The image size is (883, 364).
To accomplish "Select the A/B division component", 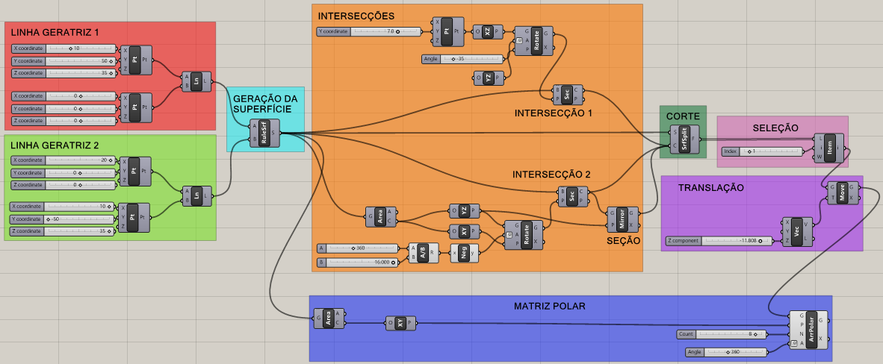I will pos(423,253).
